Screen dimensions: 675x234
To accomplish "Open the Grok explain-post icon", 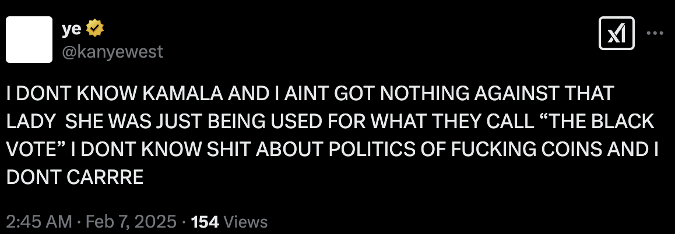I will click(x=617, y=34).
